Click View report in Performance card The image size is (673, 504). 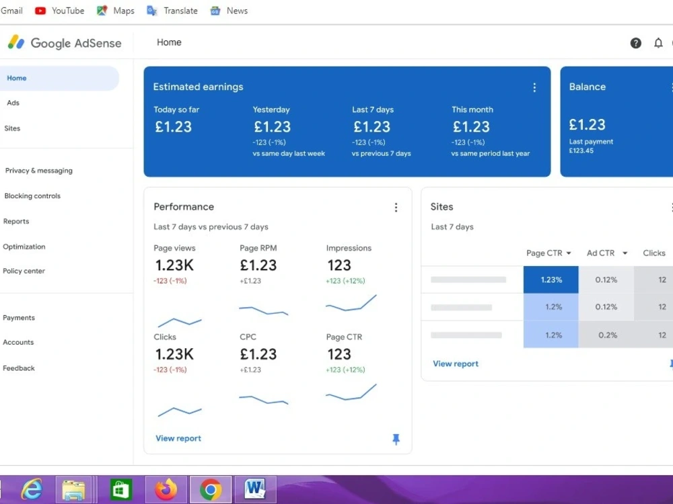(x=178, y=438)
